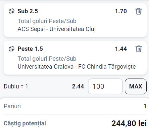The image size is (149, 130).
Task: Open the Universitatea Craiova - FC Chindia Târgoviște match
Action: pos(76,67)
